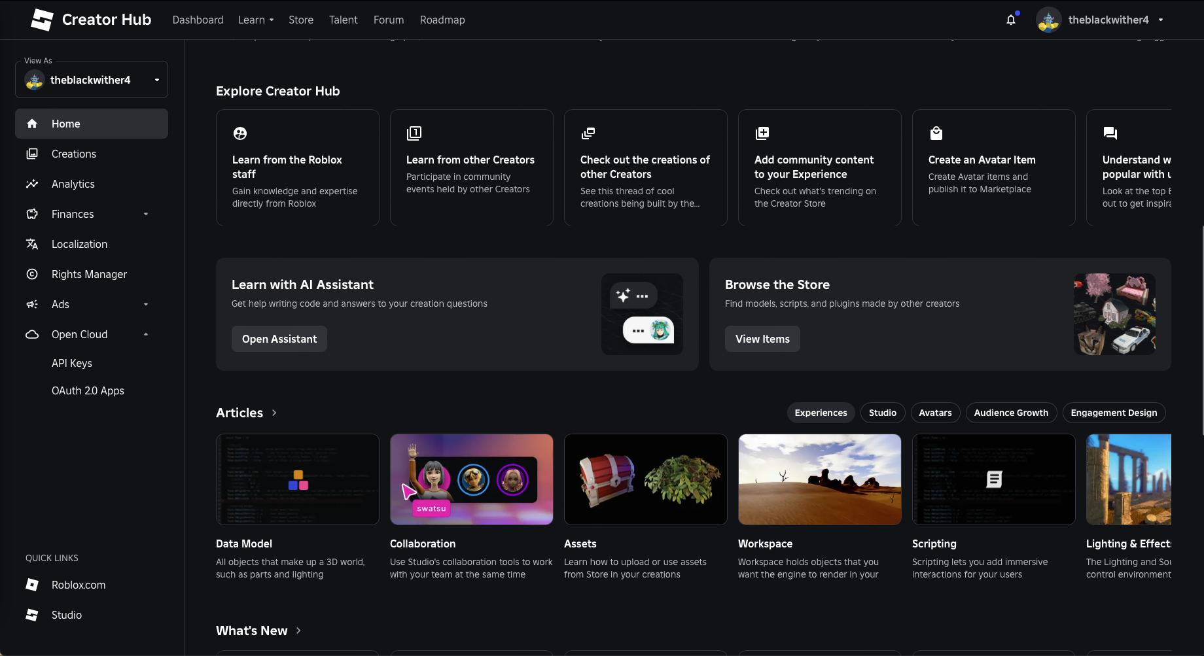This screenshot has width=1204, height=656.
Task: Go to the Roadmap navigation item
Action: (442, 20)
